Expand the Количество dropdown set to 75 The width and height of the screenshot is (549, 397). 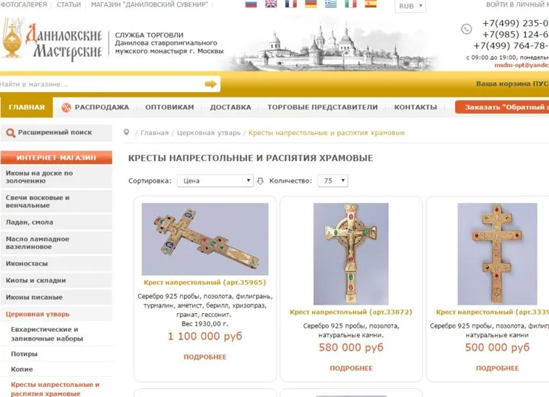click(332, 181)
